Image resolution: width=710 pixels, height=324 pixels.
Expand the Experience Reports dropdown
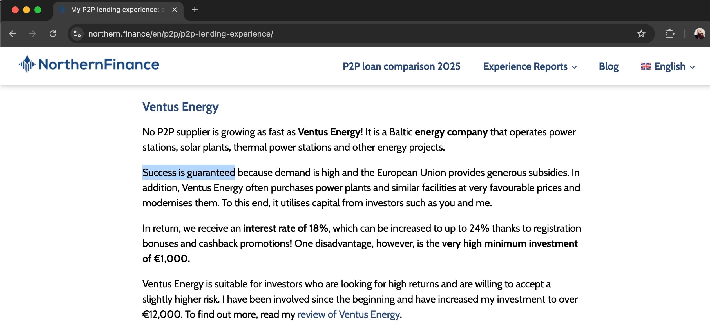click(x=525, y=66)
